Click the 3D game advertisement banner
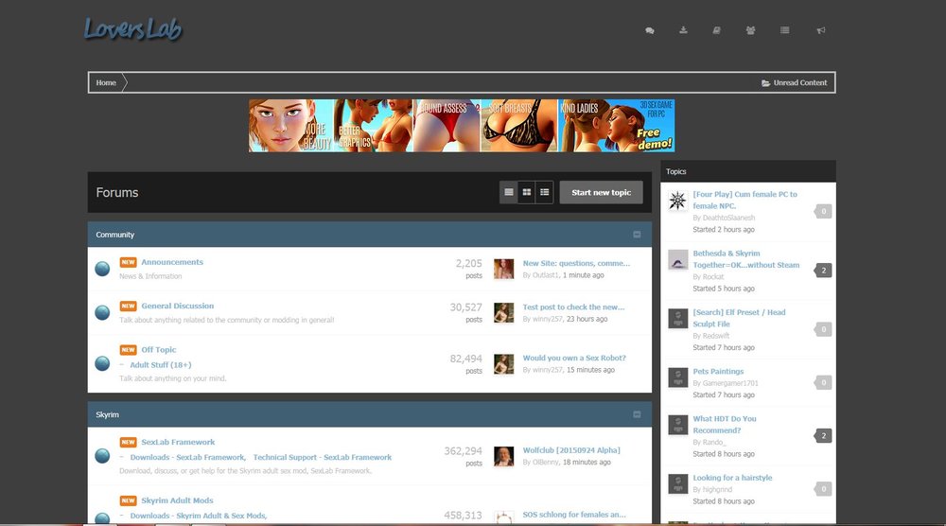946x526 pixels. pyautogui.click(x=462, y=126)
